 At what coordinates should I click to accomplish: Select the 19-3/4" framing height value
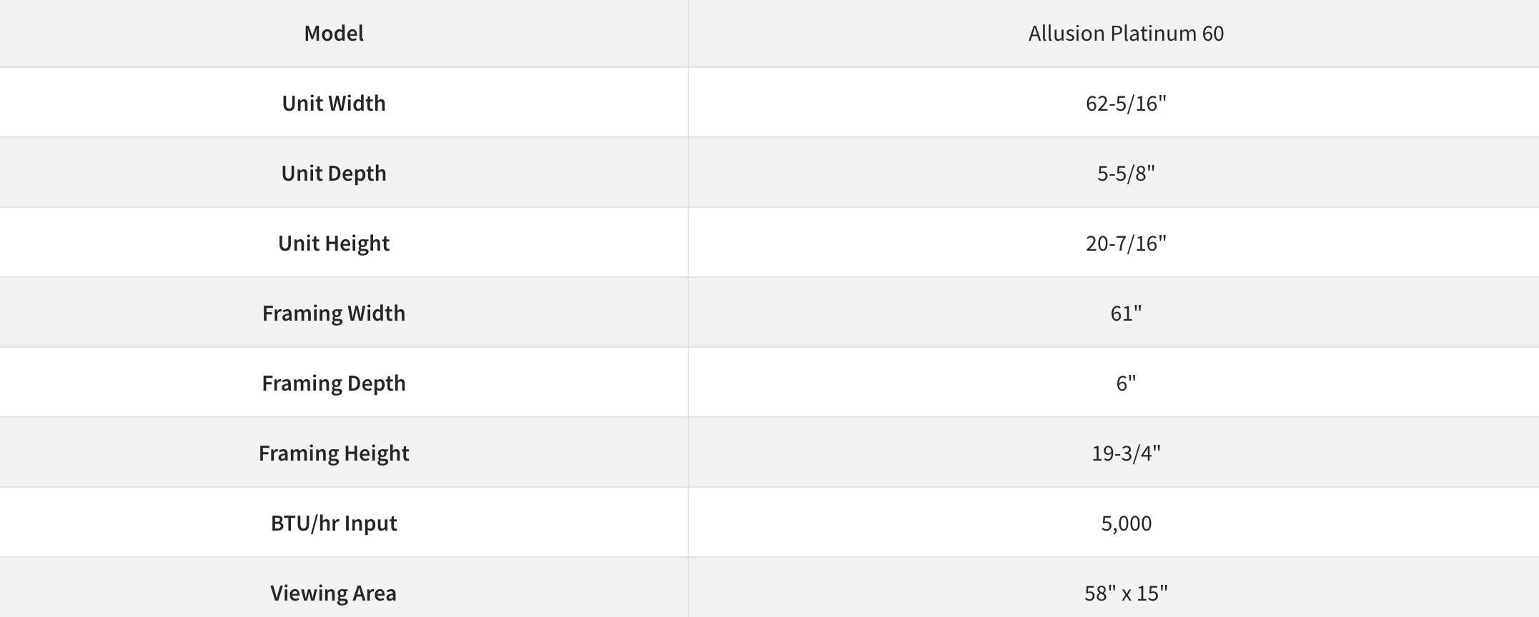[1126, 453]
